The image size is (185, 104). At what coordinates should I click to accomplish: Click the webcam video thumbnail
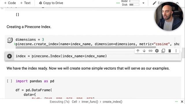point(169,16)
